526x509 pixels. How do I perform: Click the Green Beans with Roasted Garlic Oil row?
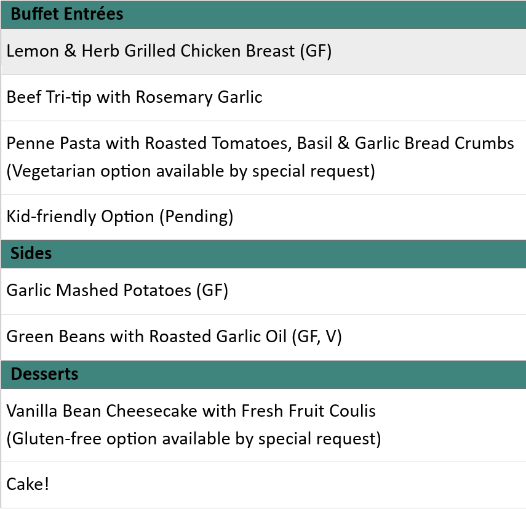point(263,337)
